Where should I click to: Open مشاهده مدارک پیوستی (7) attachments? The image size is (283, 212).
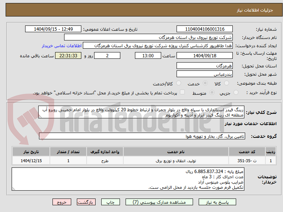[x=159, y=202]
